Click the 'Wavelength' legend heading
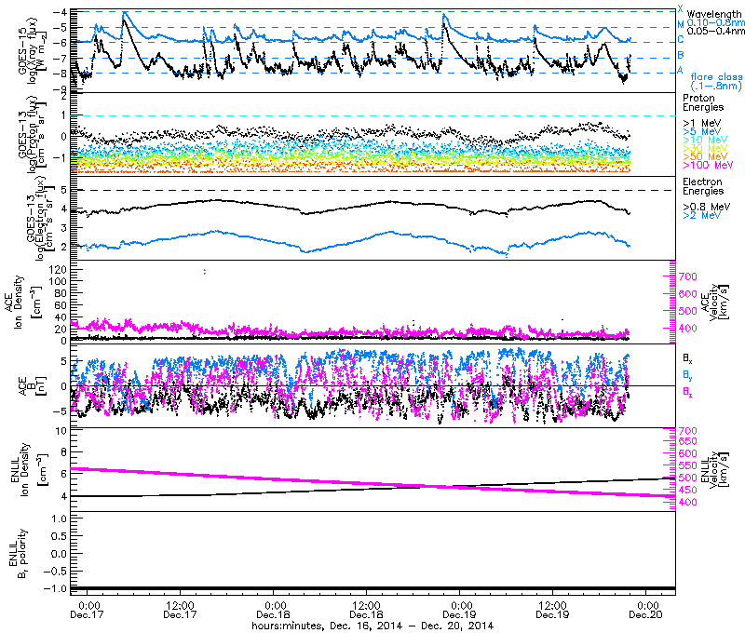 coord(714,14)
